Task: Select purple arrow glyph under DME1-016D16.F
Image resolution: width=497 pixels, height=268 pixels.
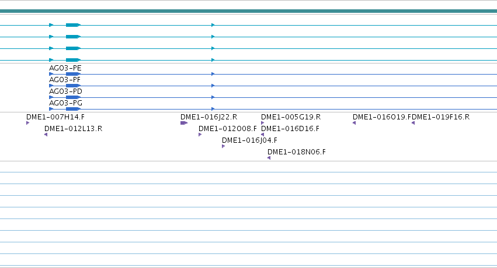Action: 262,135
